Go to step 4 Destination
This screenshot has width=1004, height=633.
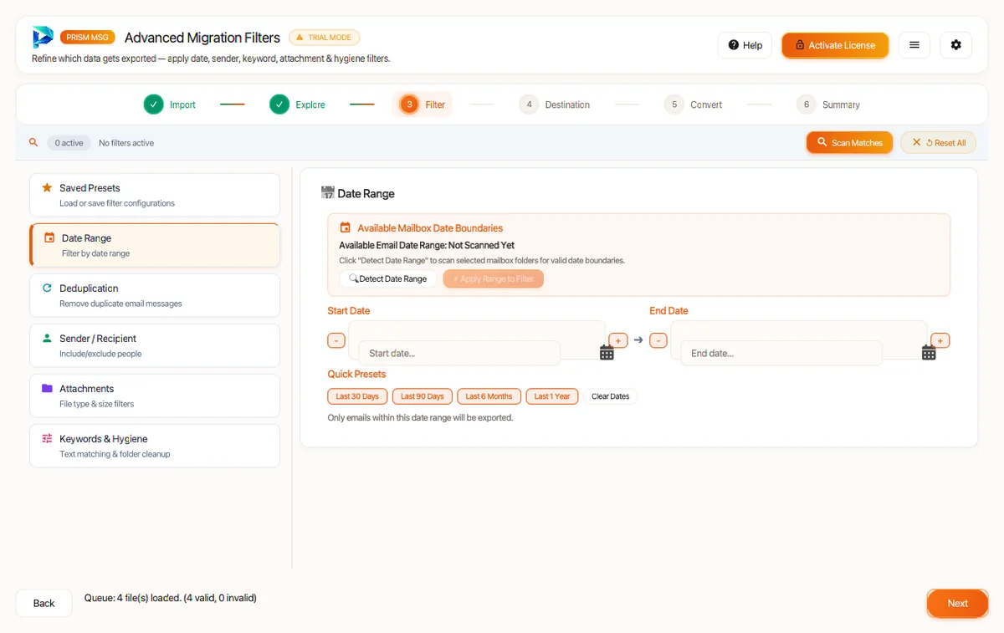pyautogui.click(x=554, y=105)
